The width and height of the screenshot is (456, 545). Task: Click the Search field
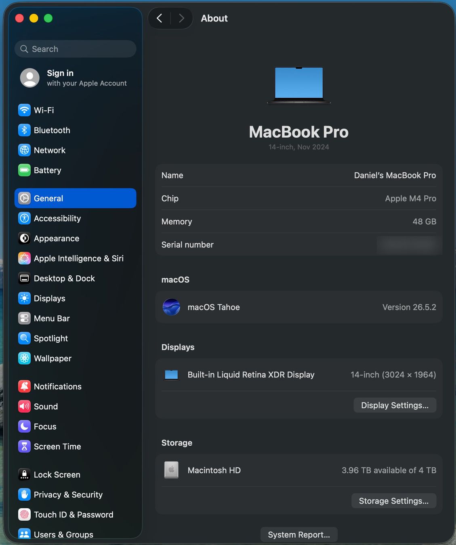tap(75, 49)
